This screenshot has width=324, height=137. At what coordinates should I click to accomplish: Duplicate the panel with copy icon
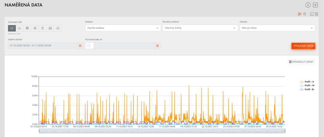[x=312, y=14]
